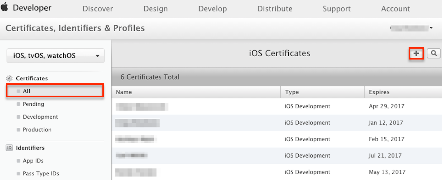Image resolution: width=442 pixels, height=180 pixels.
Task: Click the blurred name in Feb 15 row
Action: 135,139
